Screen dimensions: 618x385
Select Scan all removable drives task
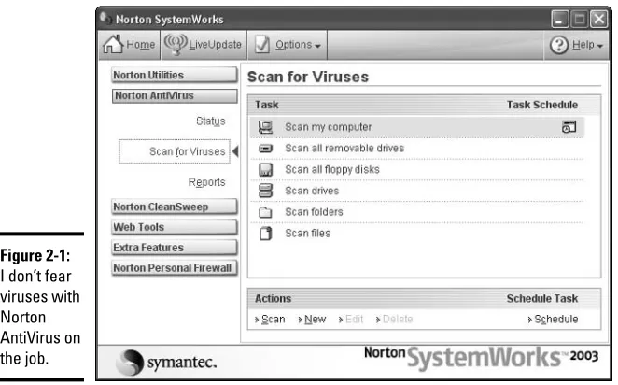[416, 149]
